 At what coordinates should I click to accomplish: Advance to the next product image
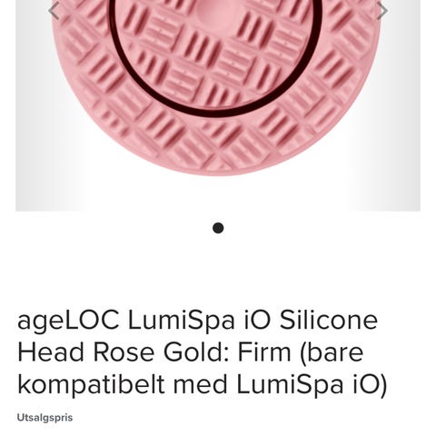pos(382,11)
